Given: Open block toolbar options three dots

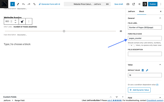Looking at the screenshot, I should [29, 21].
